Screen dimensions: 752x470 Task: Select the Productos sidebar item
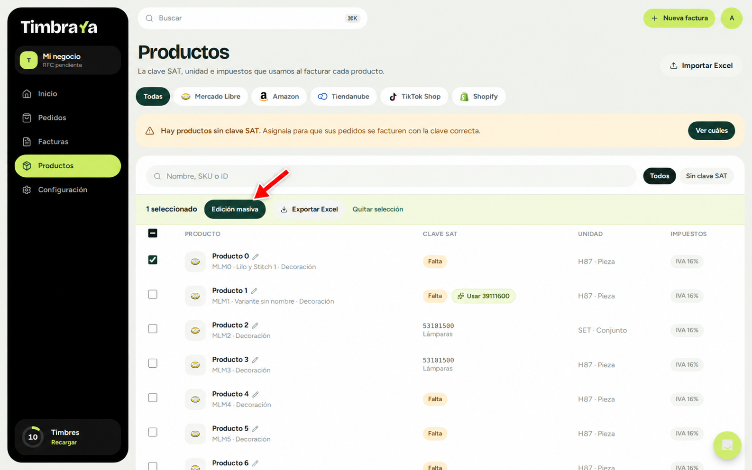point(68,166)
